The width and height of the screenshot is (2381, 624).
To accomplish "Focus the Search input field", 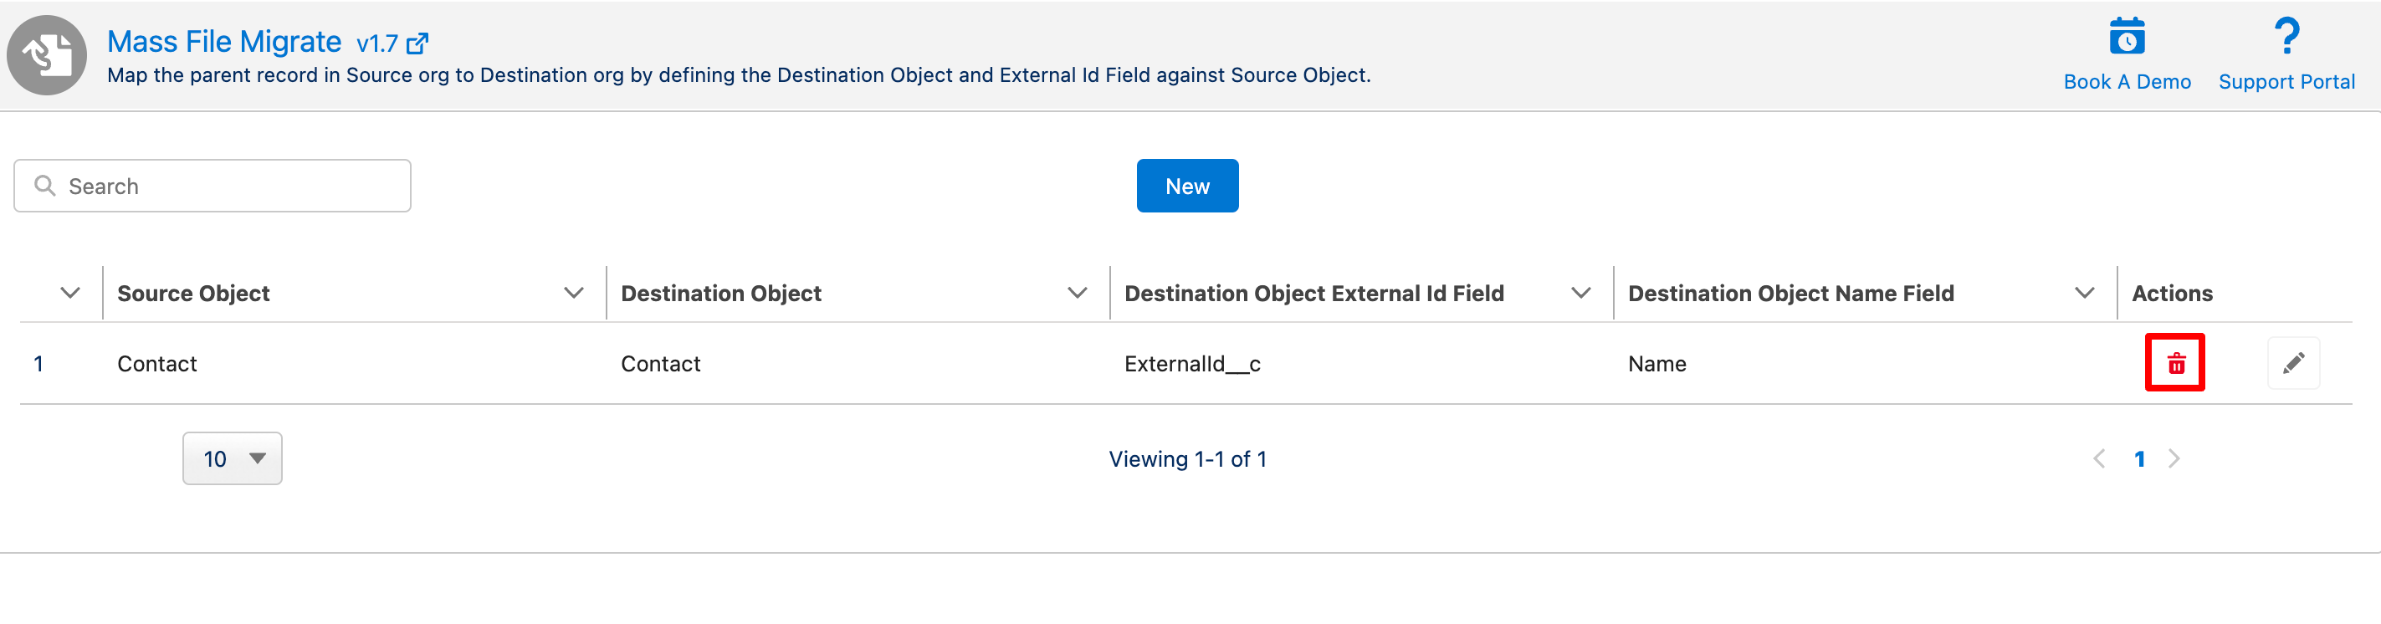I will tap(231, 186).
